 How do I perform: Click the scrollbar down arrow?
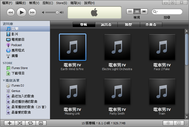pyautogui.click(x=187, y=117)
